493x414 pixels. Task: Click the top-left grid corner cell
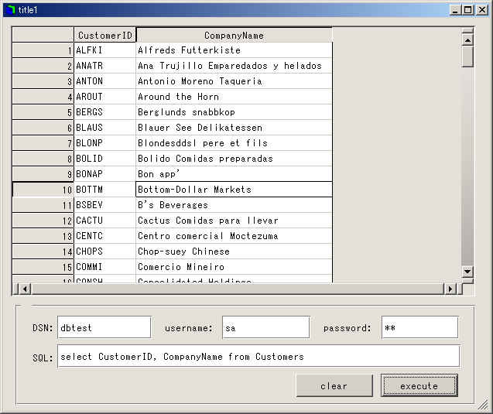(43, 35)
